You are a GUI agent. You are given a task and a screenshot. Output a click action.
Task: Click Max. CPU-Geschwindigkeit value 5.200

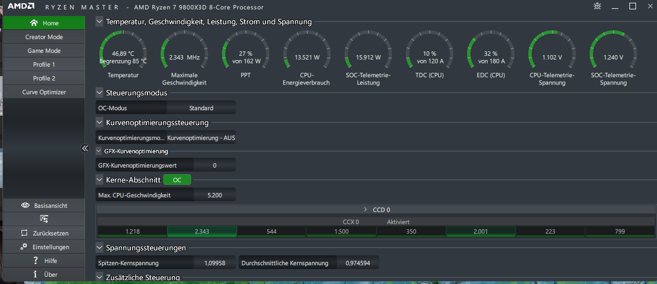coord(215,195)
